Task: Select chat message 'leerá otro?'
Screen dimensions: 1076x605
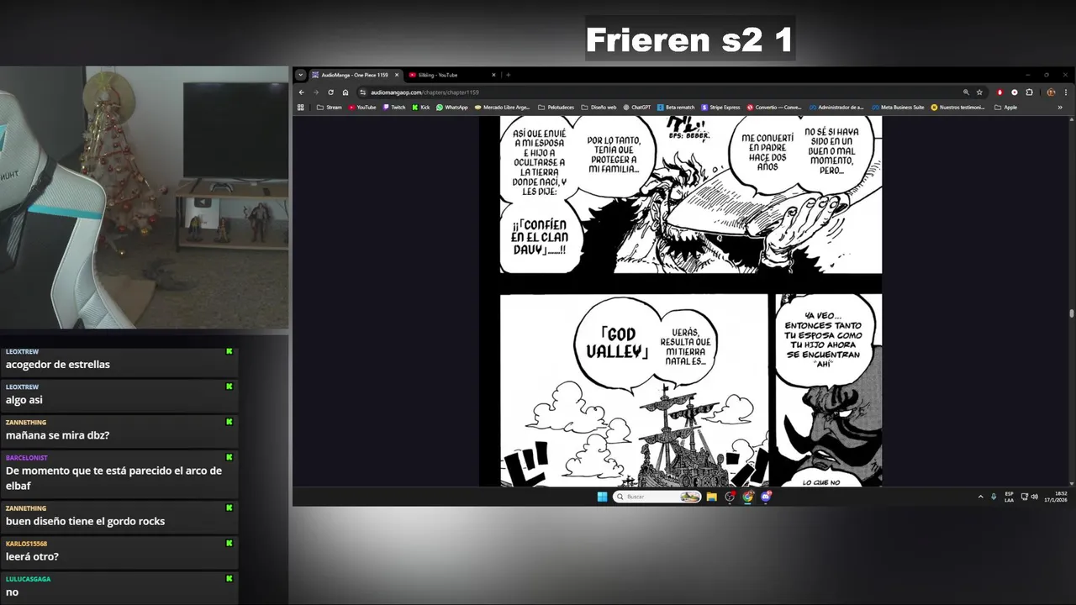Action: (32, 556)
